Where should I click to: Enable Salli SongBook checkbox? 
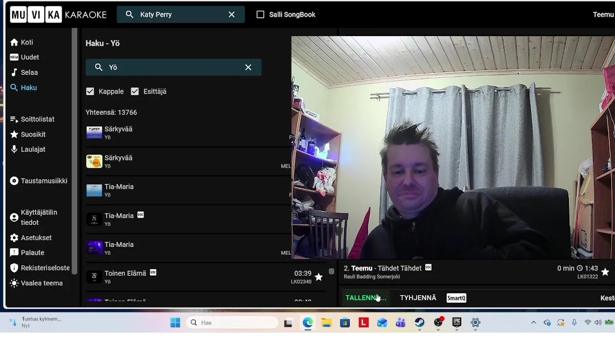[x=260, y=14]
